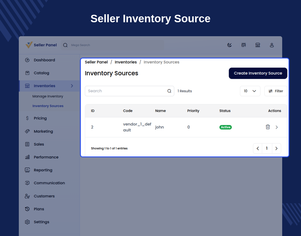Click the Catalog sidebar icon
This screenshot has height=236, width=301.
pos(27,73)
